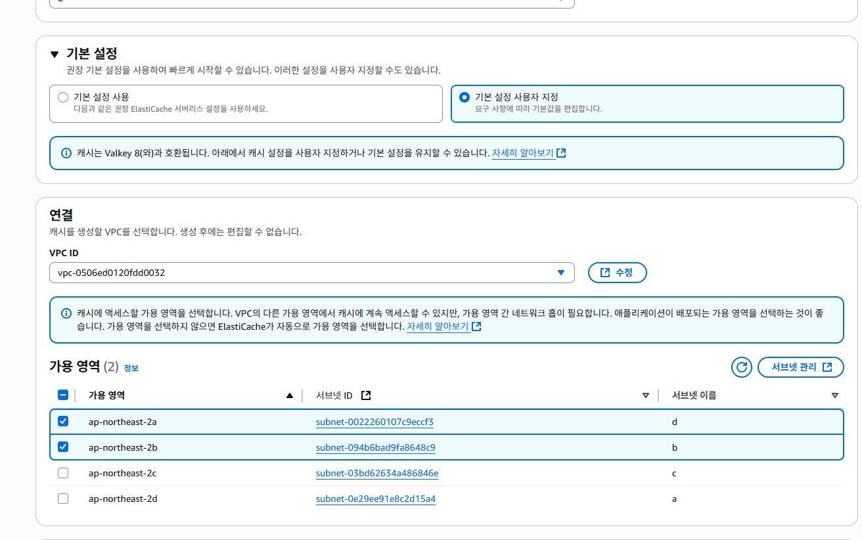Open subnet-0022260107c9eccf3 link
Viewport: 862px width, 540px height.
374,422
